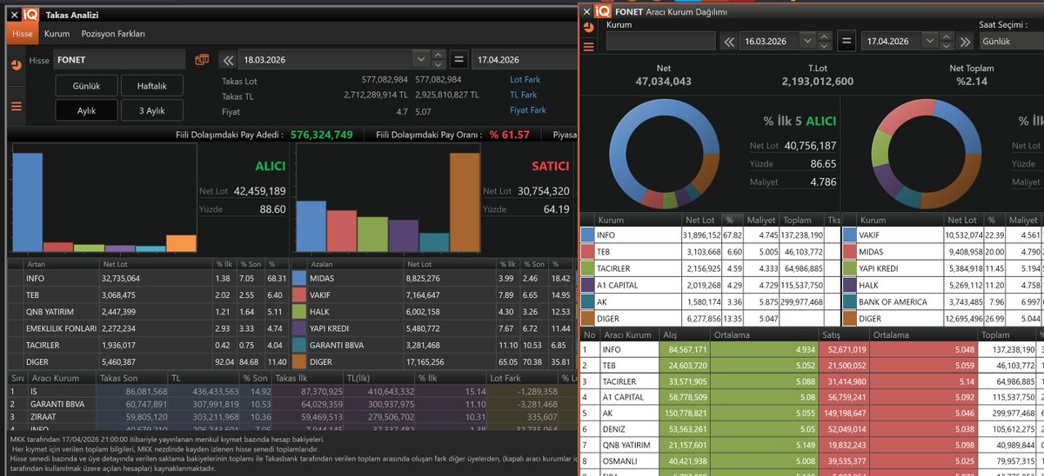Open 17.04.2026 dropdown arrow in Aracı Kurum Dağılımı
The height and width of the screenshot is (476, 1044).
931,41
